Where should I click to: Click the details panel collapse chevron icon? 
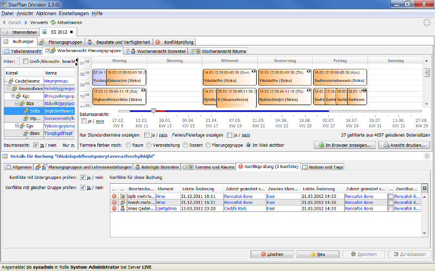(427, 156)
